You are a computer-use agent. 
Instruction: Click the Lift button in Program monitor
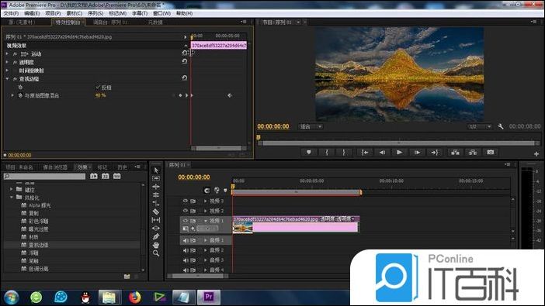coord(455,153)
